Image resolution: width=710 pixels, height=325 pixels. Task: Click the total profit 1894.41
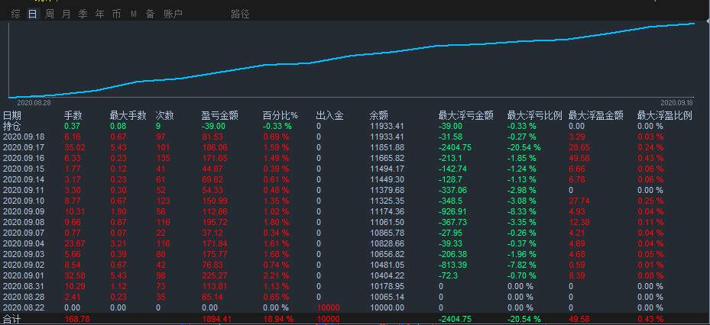(x=216, y=319)
